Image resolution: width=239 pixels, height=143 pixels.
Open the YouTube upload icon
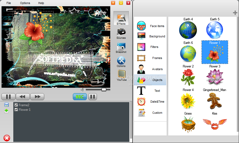[x=121, y=75]
